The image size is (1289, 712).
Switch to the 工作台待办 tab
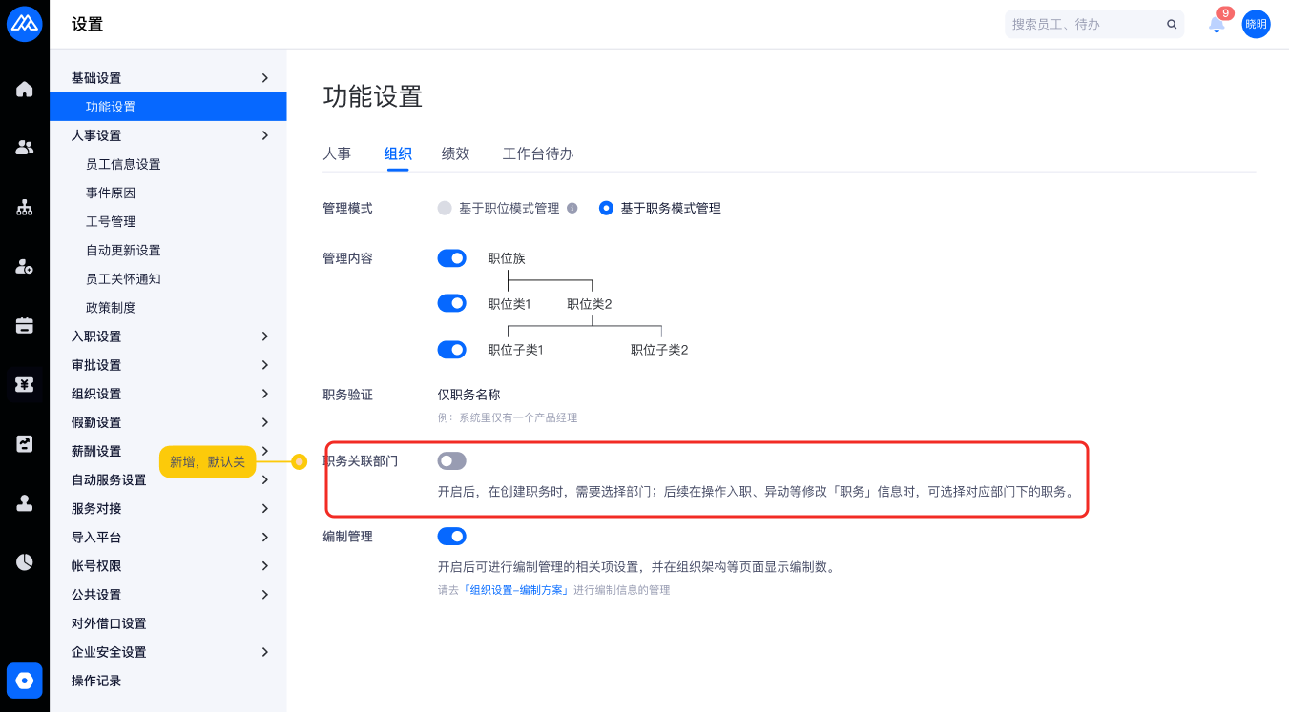click(x=538, y=153)
